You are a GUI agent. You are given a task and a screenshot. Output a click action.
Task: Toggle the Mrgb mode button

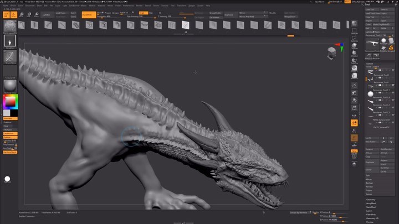click(x=144, y=13)
